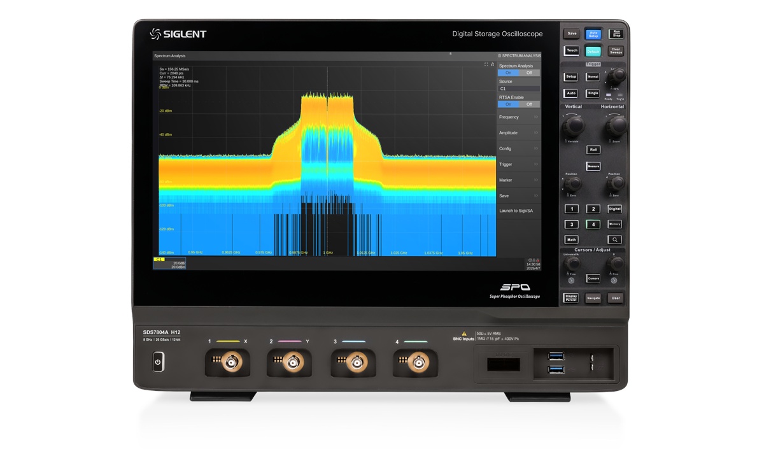
Task: Open the Measure button
Action: click(593, 166)
